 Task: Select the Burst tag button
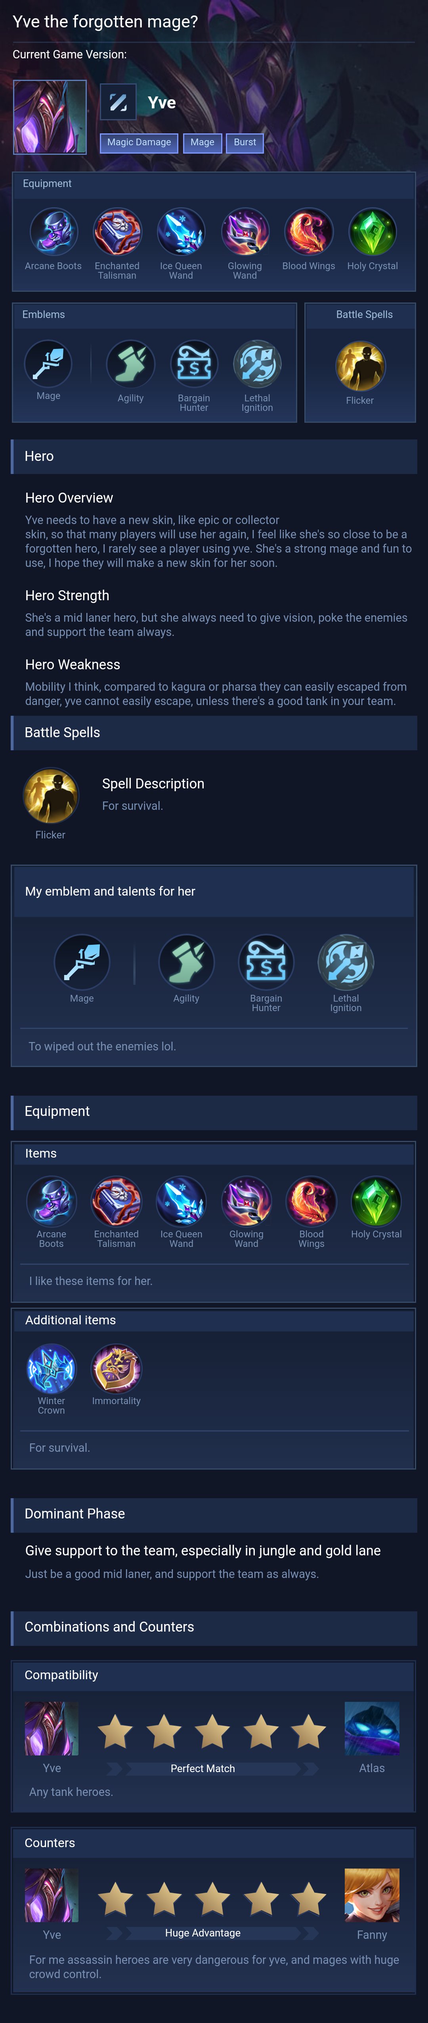pos(245,143)
